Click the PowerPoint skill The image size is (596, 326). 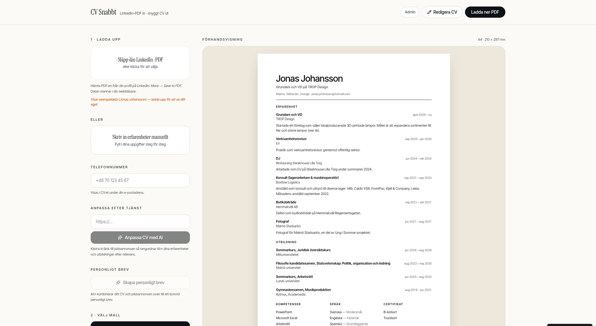284,312
